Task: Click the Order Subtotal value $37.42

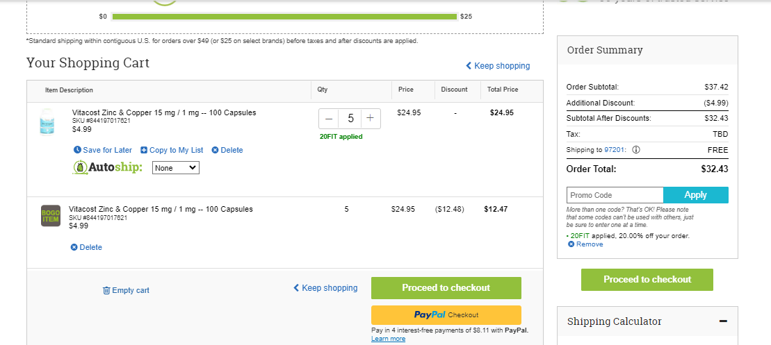Action: point(716,87)
